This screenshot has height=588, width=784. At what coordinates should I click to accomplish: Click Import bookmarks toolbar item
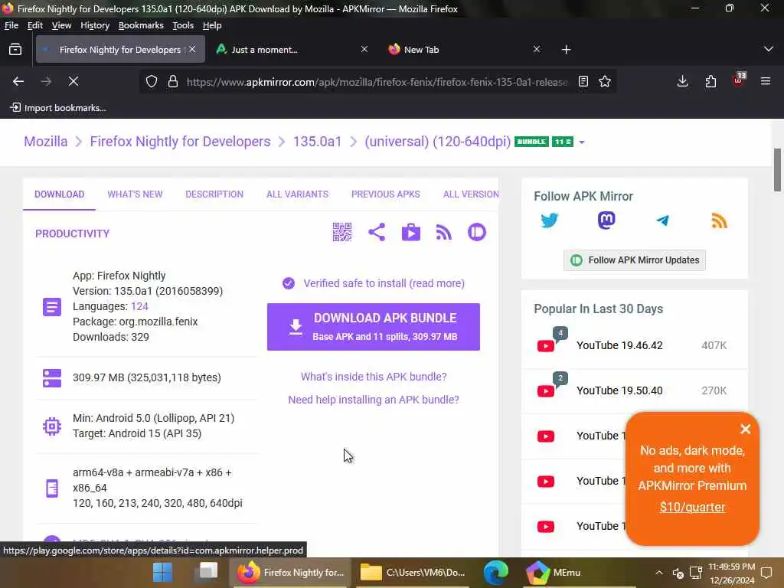tap(58, 107)
